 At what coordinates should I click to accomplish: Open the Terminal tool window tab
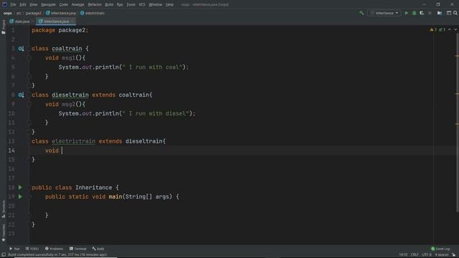click(x=78, y=249)
